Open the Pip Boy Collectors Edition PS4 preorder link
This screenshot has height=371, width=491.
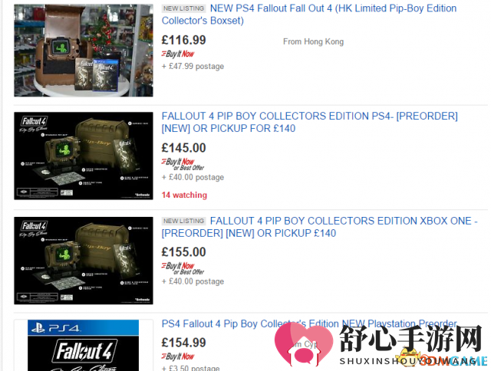[x=310, y=123]
